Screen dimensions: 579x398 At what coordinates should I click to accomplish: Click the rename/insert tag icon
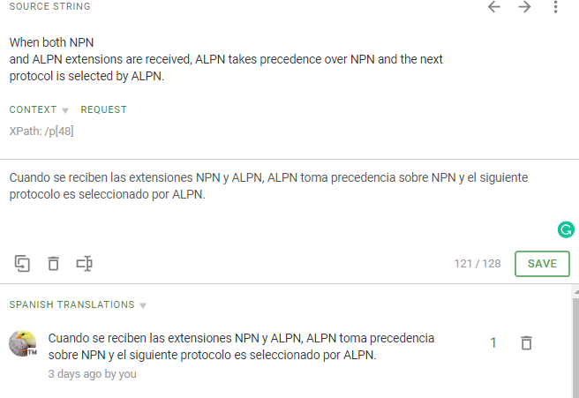pyautogui.click(x=85, y=263)
